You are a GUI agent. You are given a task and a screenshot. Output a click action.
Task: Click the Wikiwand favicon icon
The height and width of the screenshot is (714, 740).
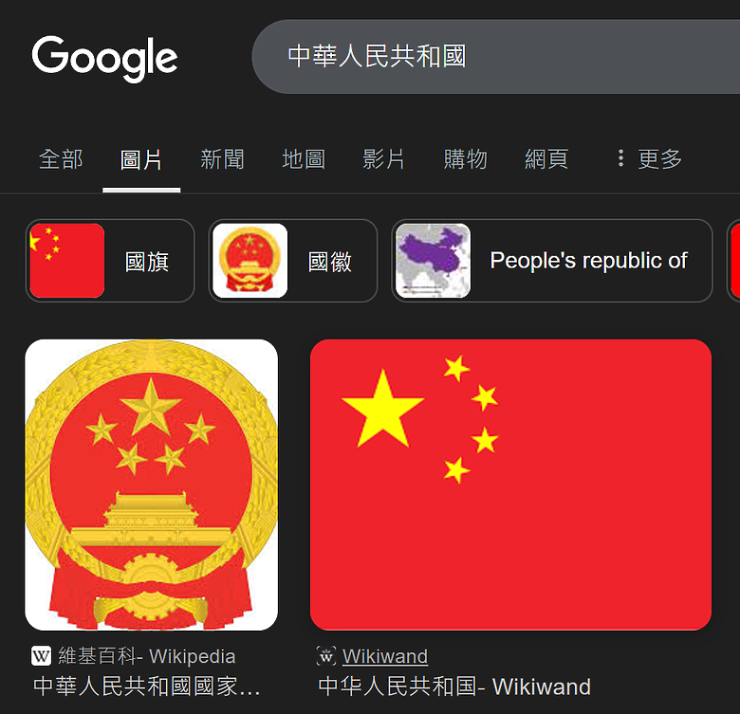(326, 656)
